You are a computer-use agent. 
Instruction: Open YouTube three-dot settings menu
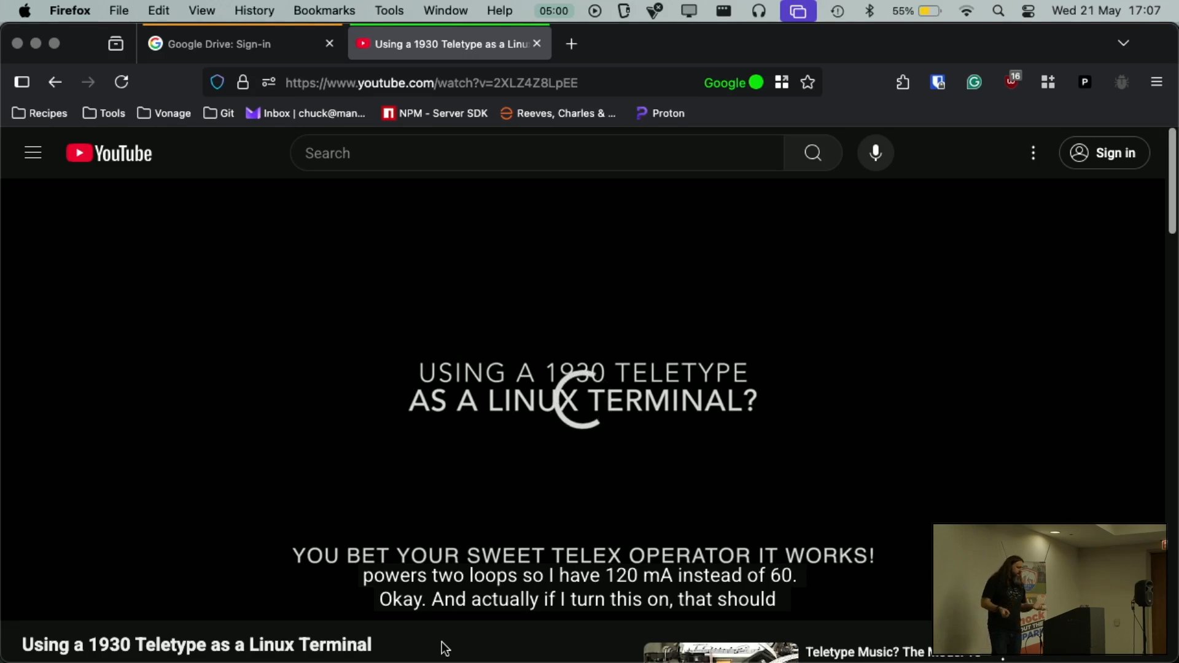click(x=1033, y=153)
